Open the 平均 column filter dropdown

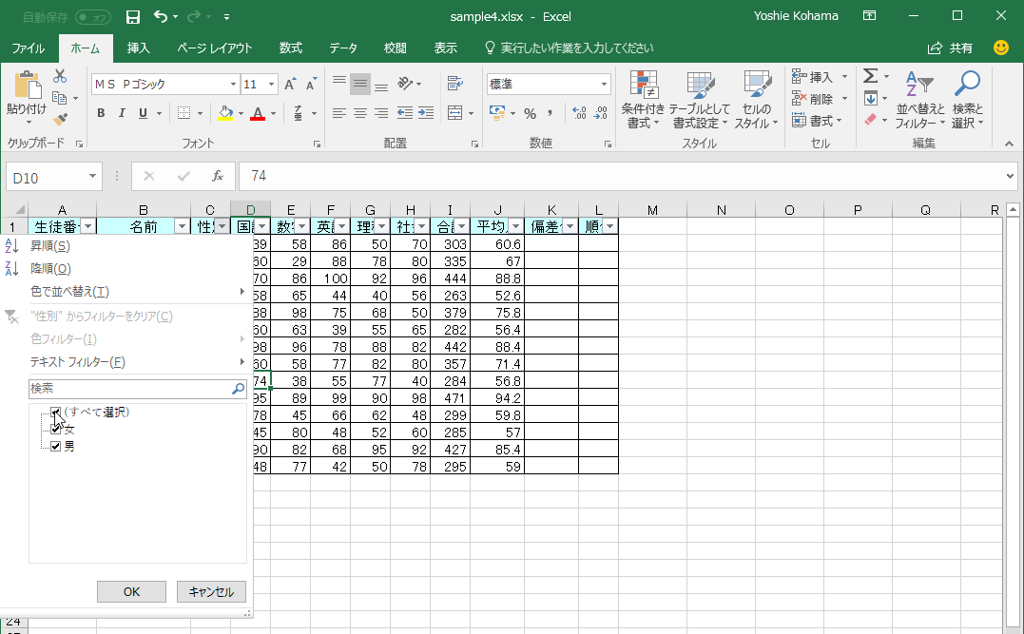[x=515, y=226]
